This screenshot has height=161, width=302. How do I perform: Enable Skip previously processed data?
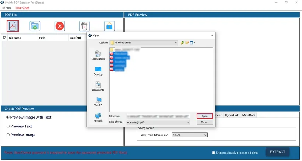click(213, 153)
